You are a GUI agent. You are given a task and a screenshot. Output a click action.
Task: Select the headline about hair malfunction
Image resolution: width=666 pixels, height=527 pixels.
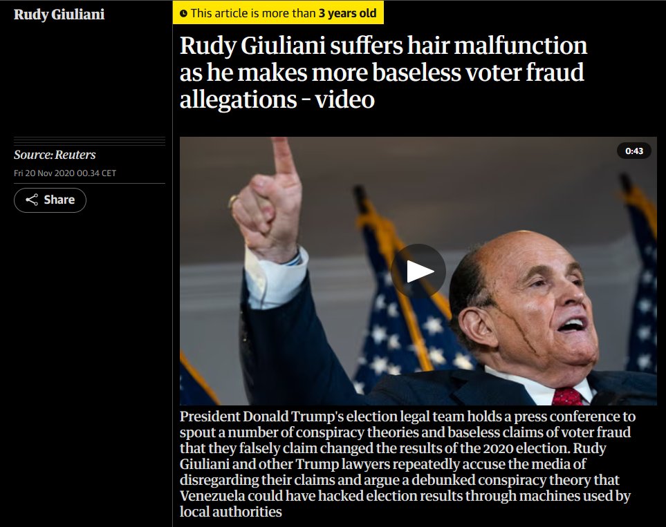click(x=383, y=72)
